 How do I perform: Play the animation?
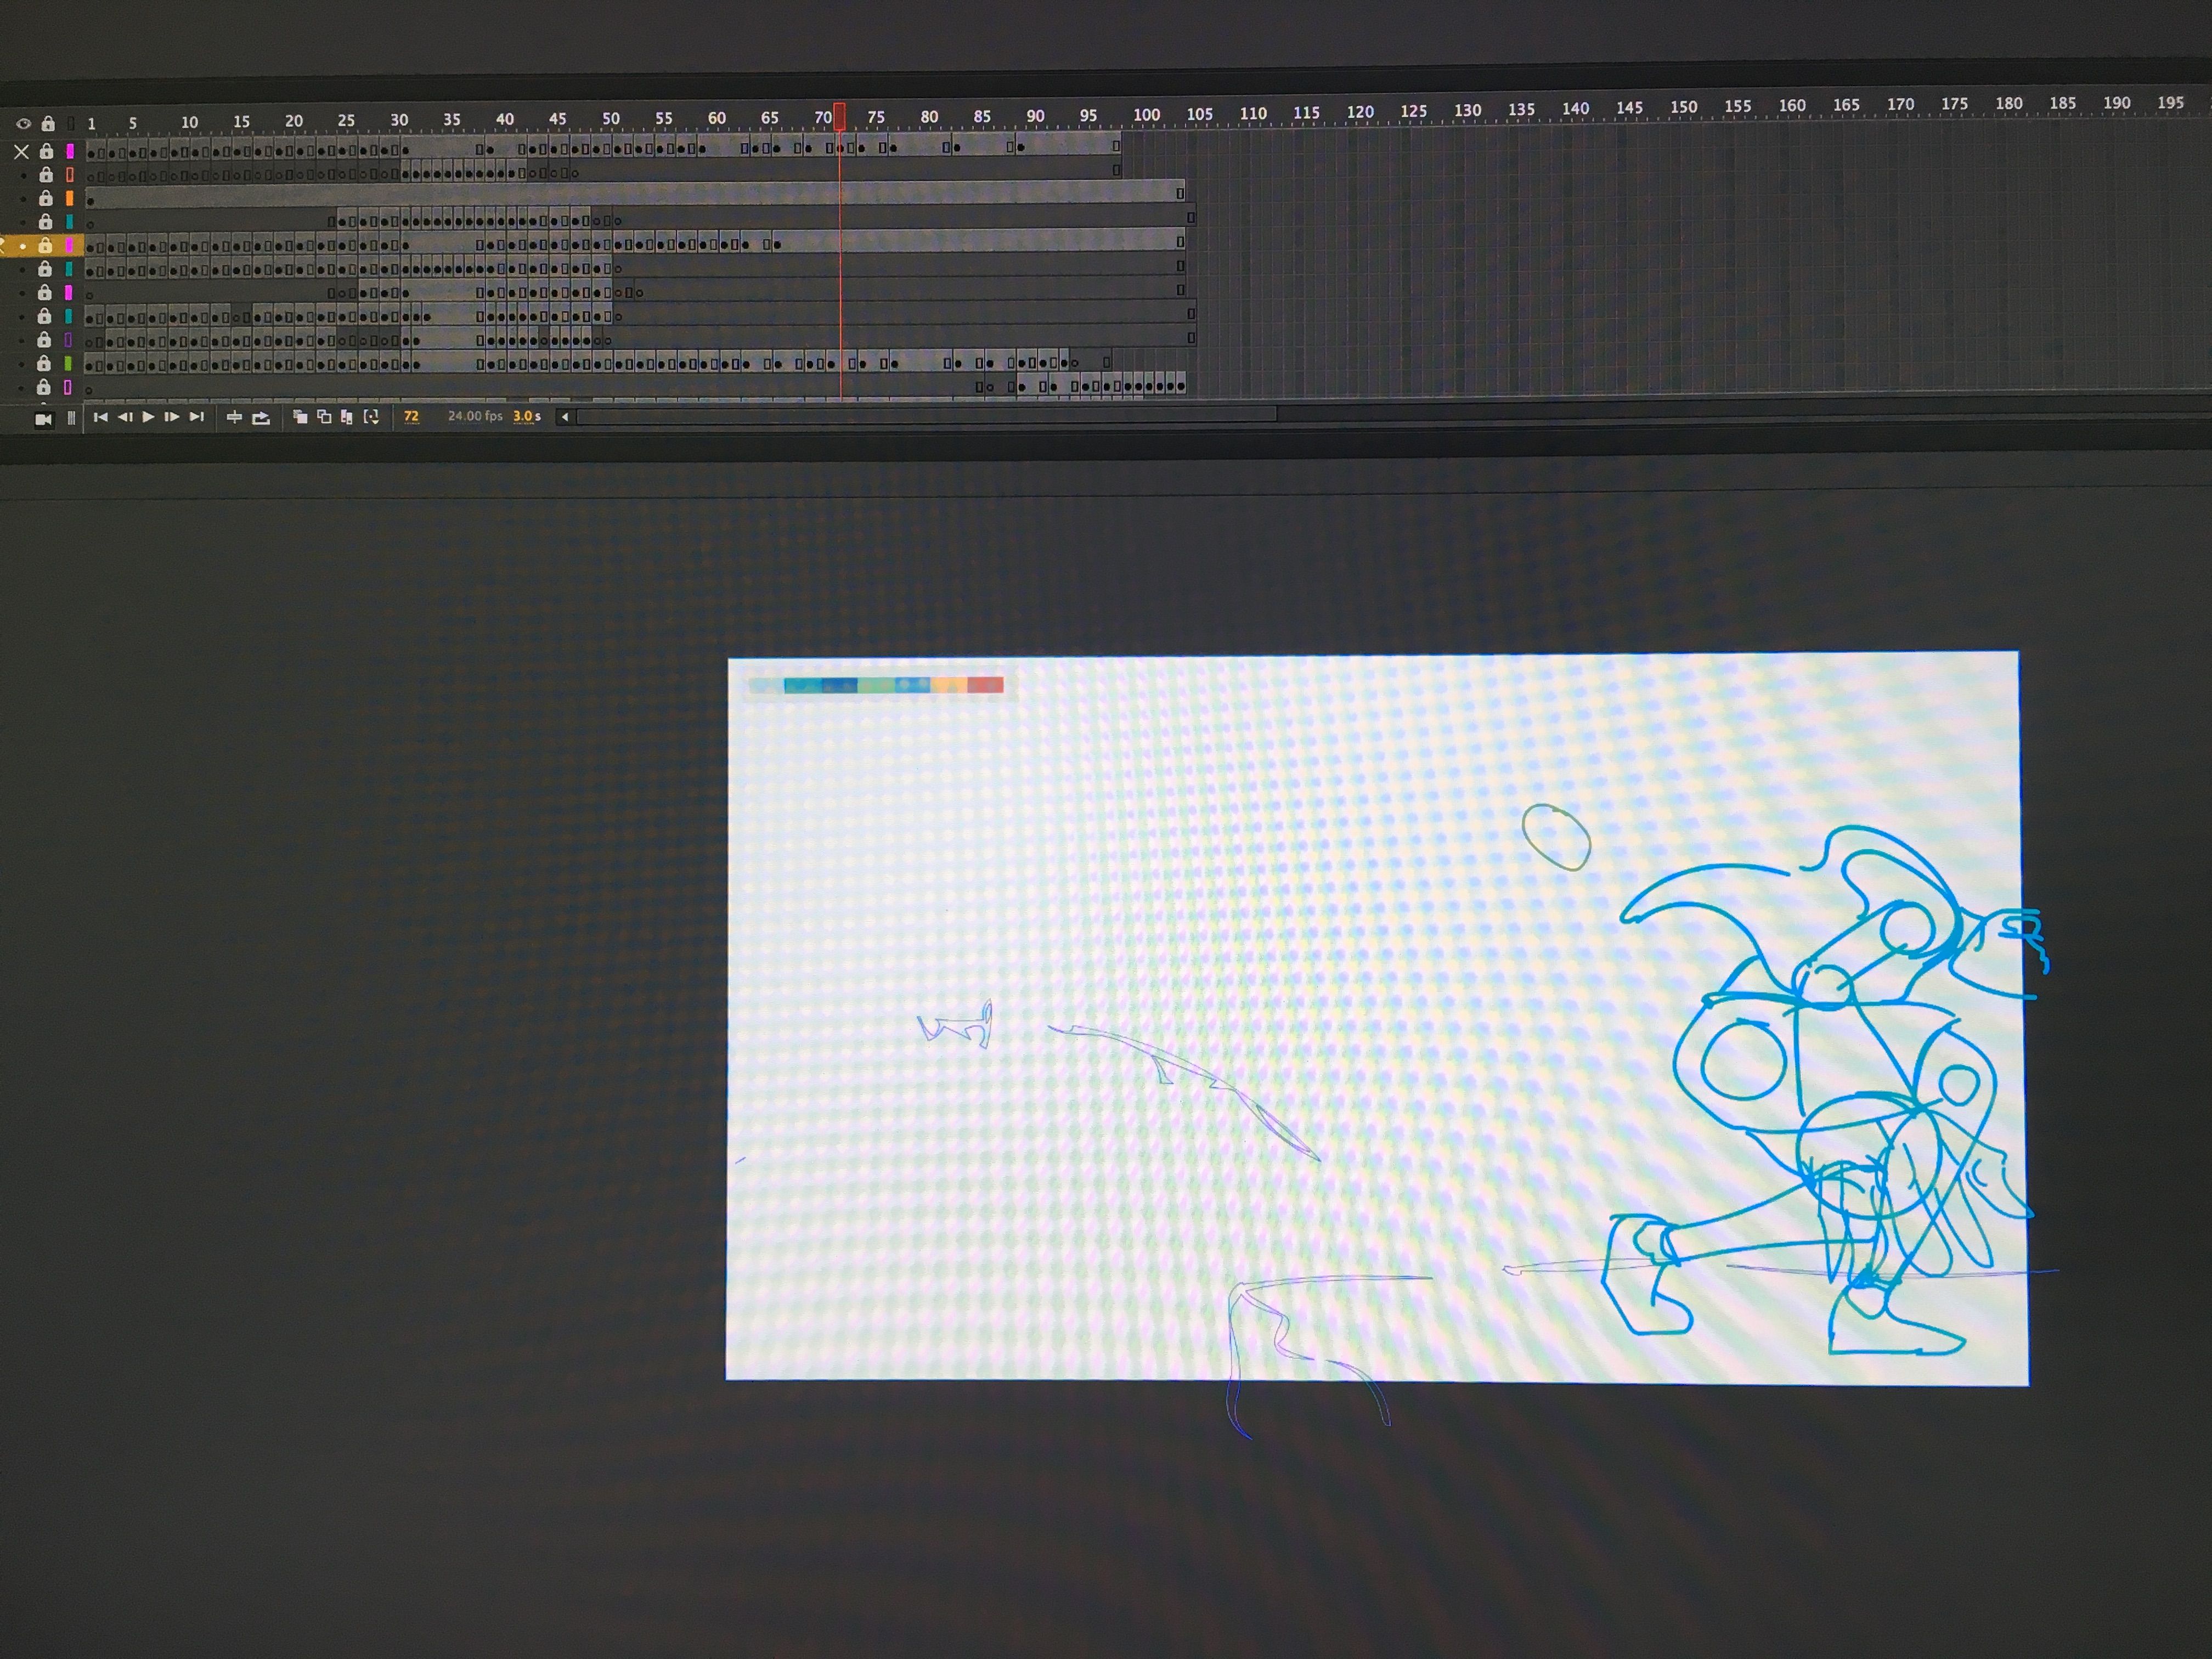148,417
